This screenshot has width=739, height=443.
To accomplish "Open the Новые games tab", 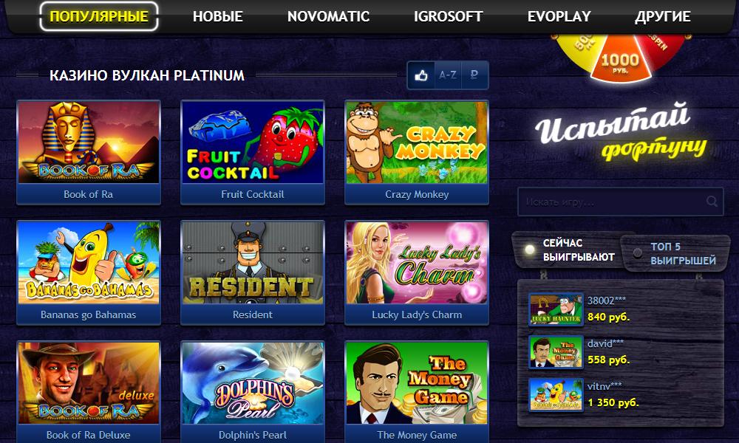I will click(218, 16).
